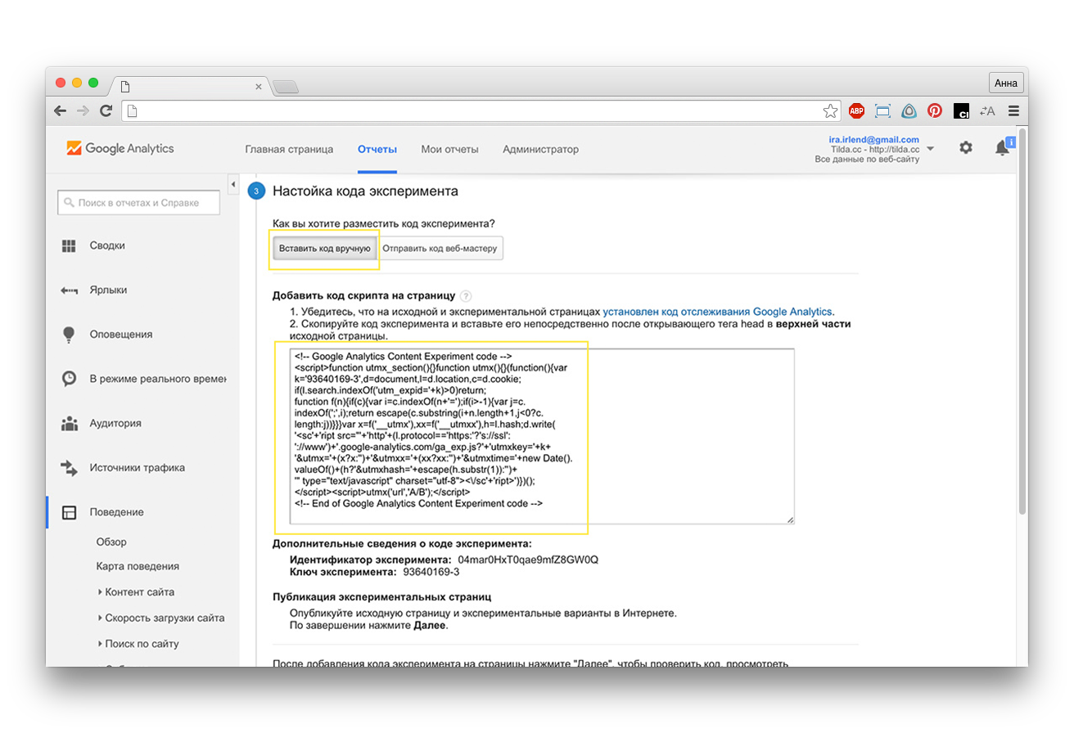The width and height of the screenshot is (1074, 751).
Task: Open Карта поведения report link
Action: click(x=138, y=566)
